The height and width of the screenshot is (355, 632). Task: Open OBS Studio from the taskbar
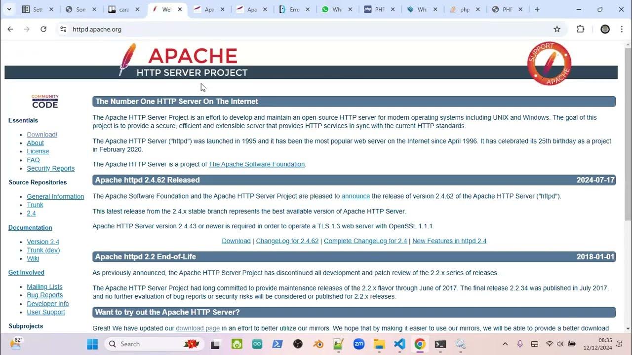298,344
